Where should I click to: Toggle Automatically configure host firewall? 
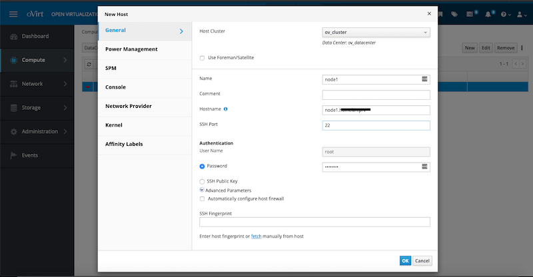click(x=203, y=199)
